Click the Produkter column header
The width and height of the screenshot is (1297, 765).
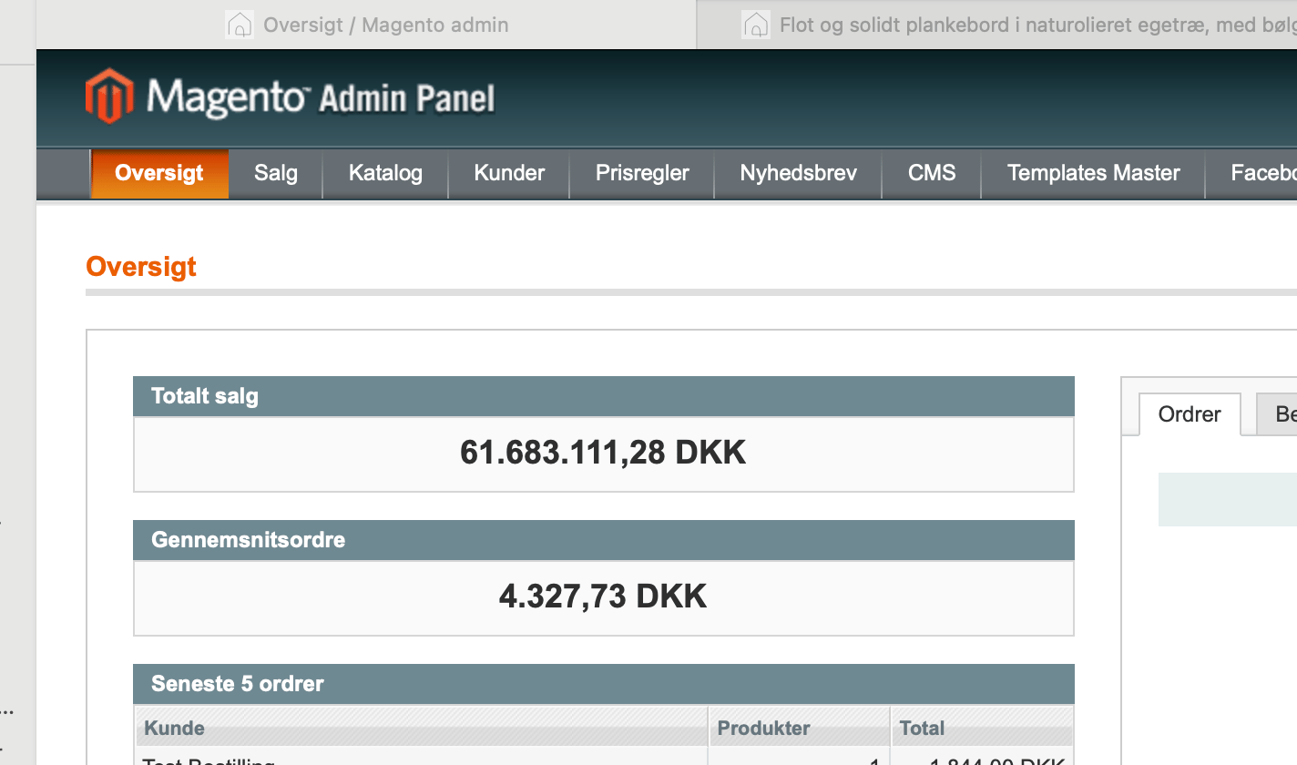click(763, 728)
